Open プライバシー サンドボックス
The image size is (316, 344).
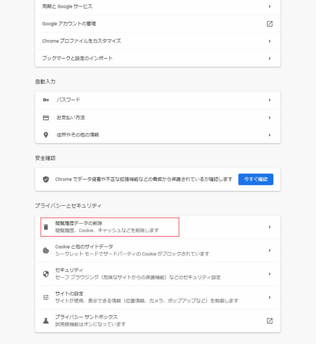[158, 321]
